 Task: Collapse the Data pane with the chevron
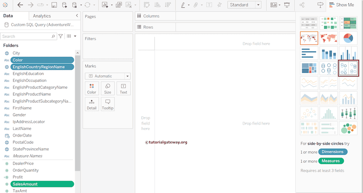point(77,16)
